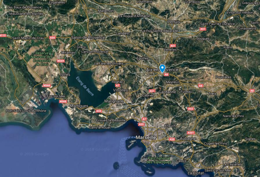Click the Pertuis town label

173,22
